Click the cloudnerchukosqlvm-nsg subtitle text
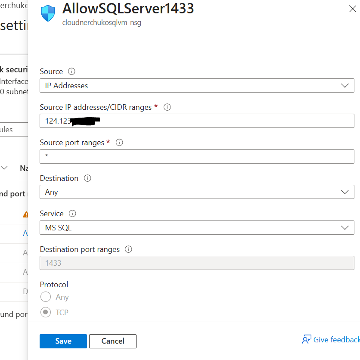 pyautogui.click(x=102, y=23)
